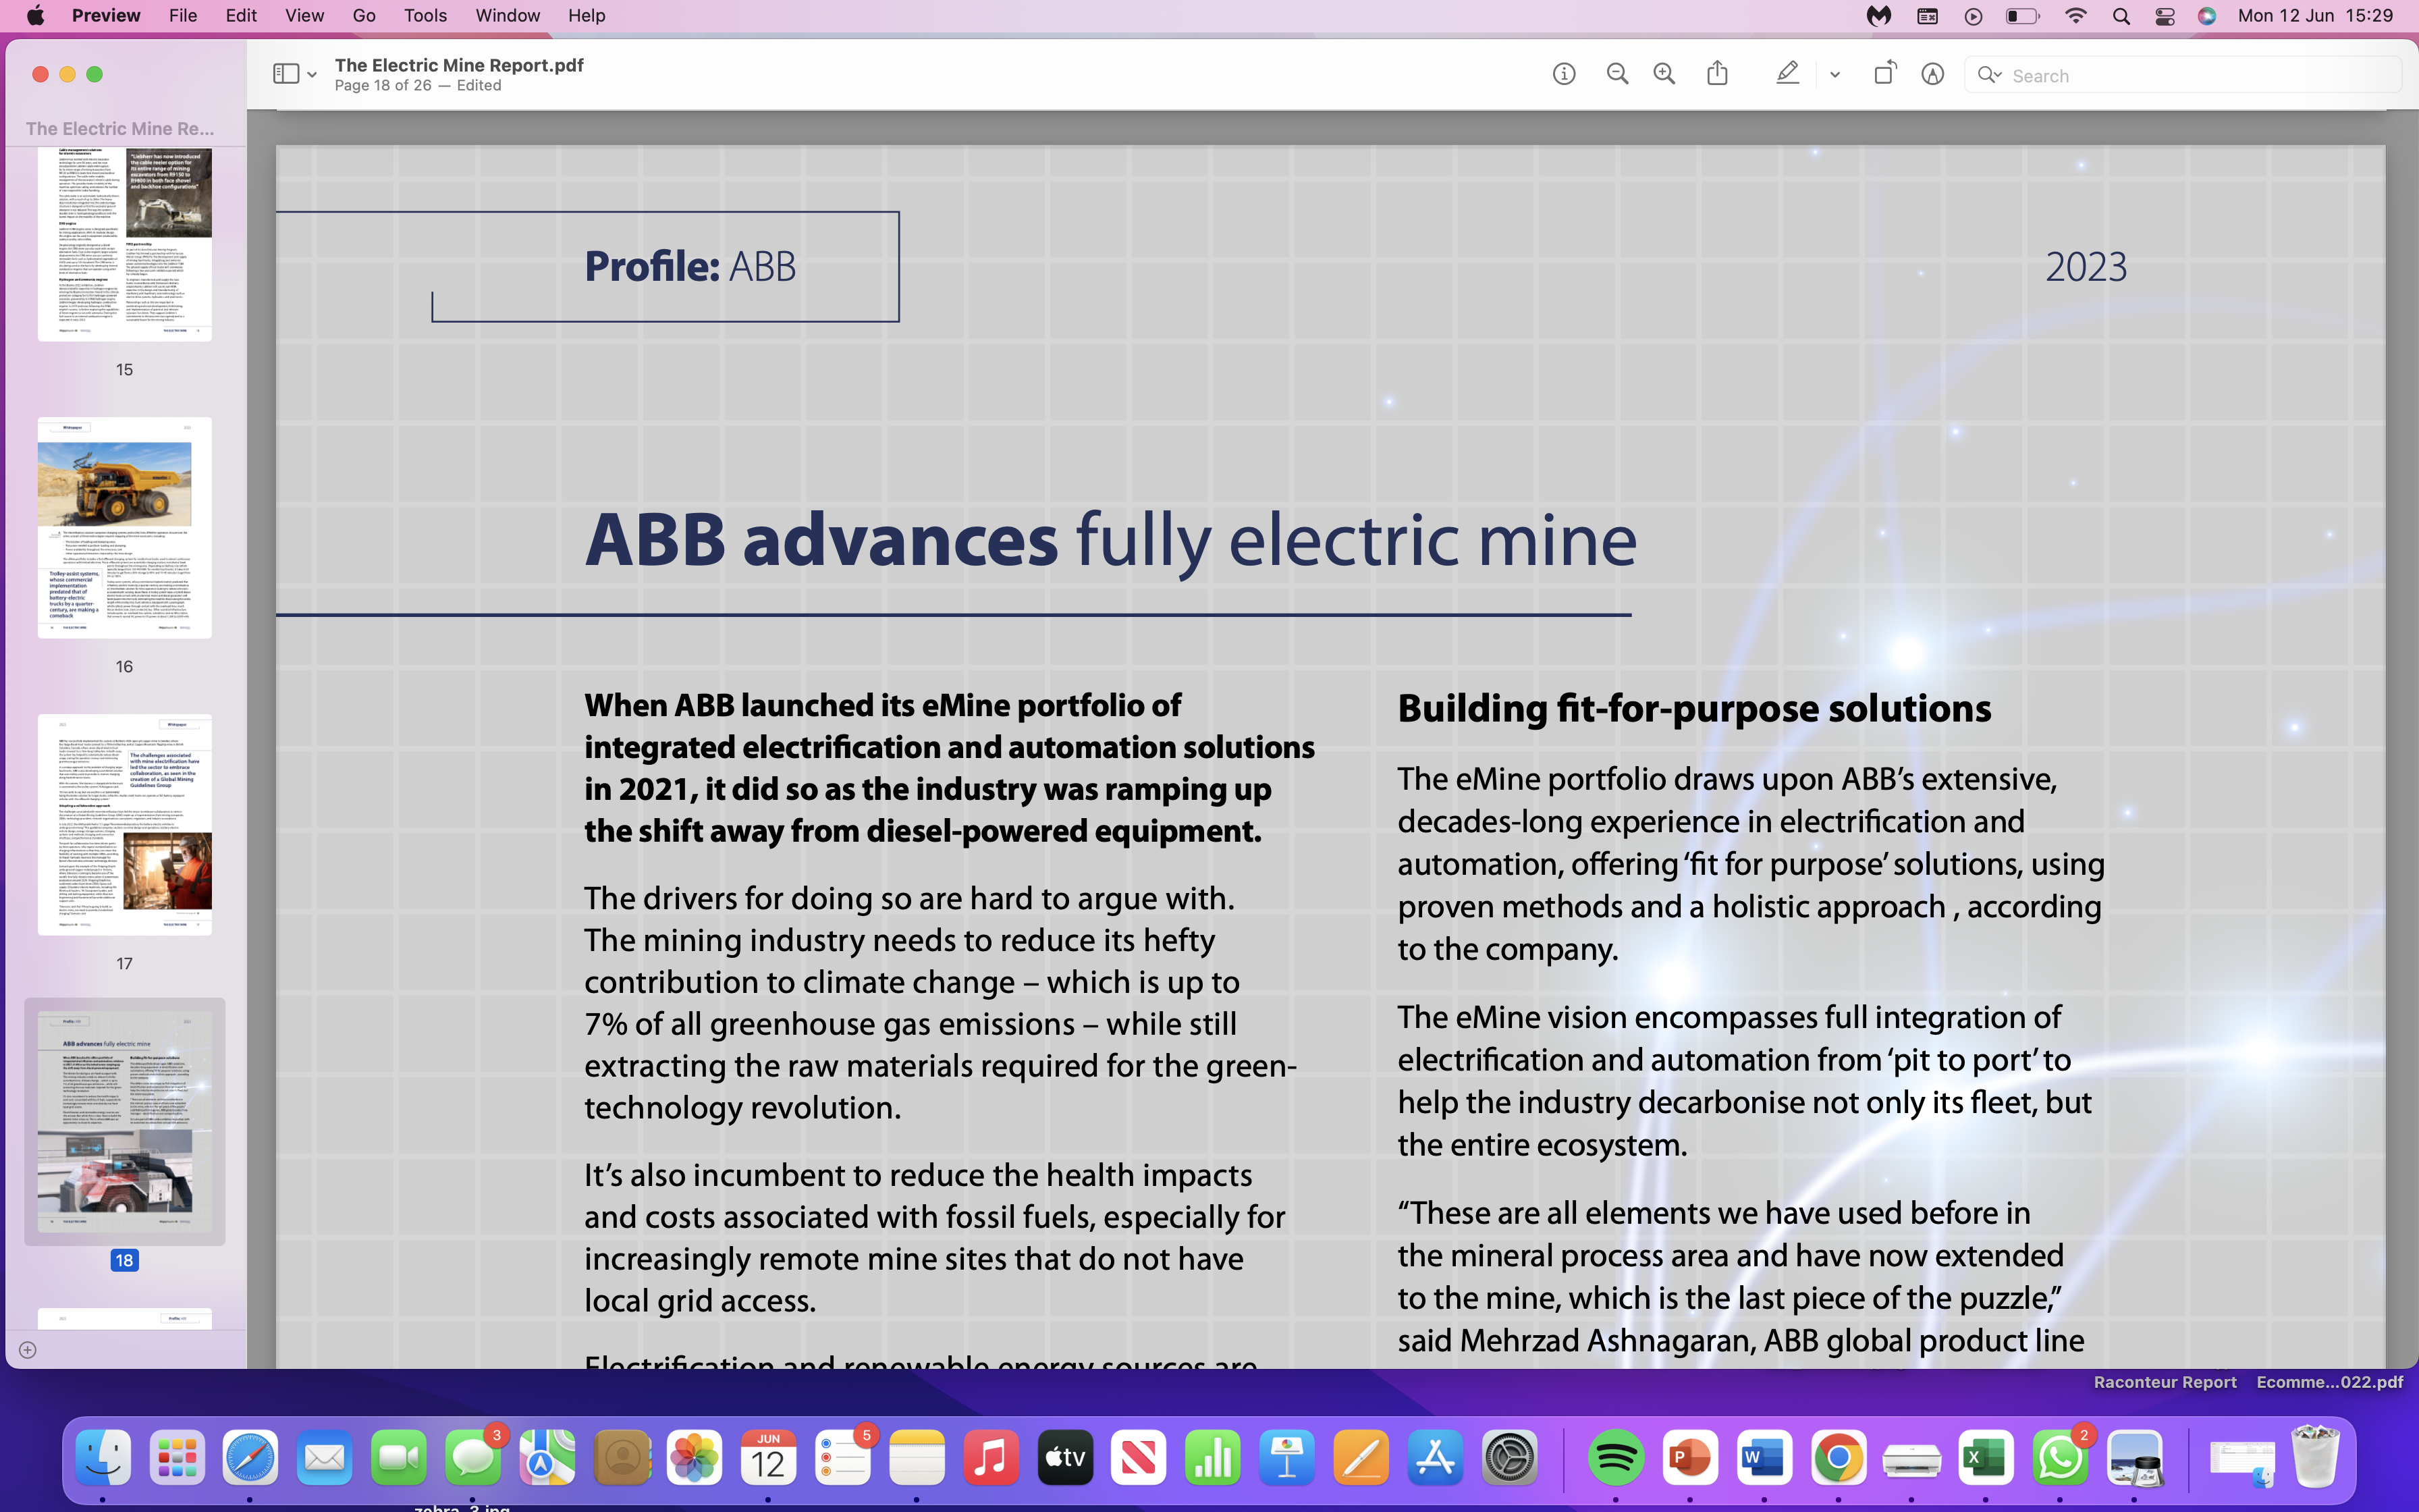Viewport: 2419px width, 1512px height.
Task: Rotate the page with rotate icon
Action: click(x=1884, y=74)
